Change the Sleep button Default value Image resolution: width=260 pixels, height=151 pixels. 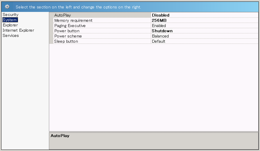(205, 41)
